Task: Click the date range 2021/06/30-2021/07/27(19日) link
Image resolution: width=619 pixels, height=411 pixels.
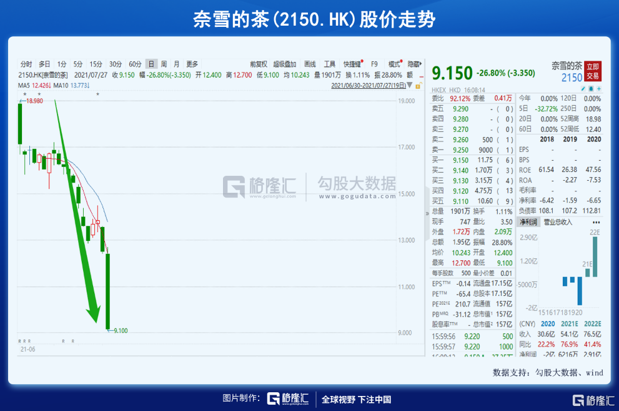Action: tap(369, 85)
